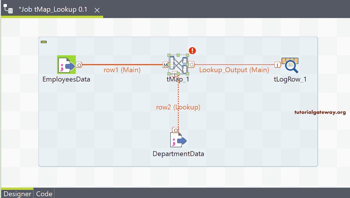
Task: Click the red error badge on tMap_1
Action: point(192,51)
